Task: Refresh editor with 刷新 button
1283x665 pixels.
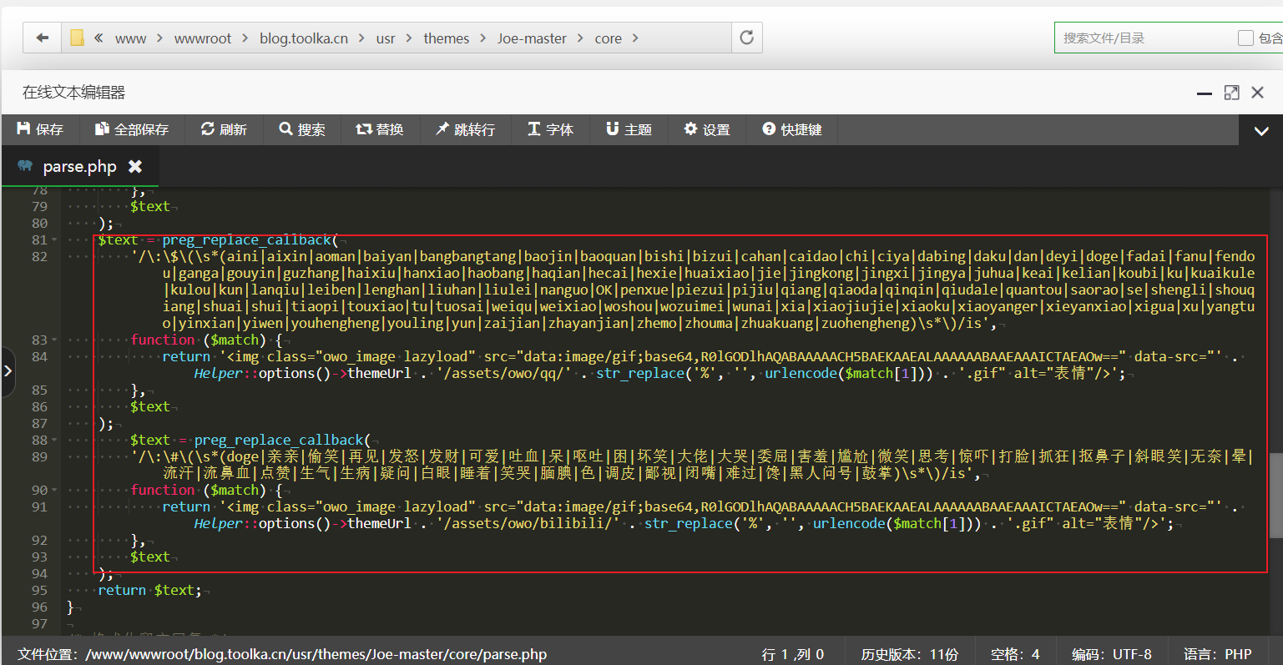Action: (x=224, y=129)
